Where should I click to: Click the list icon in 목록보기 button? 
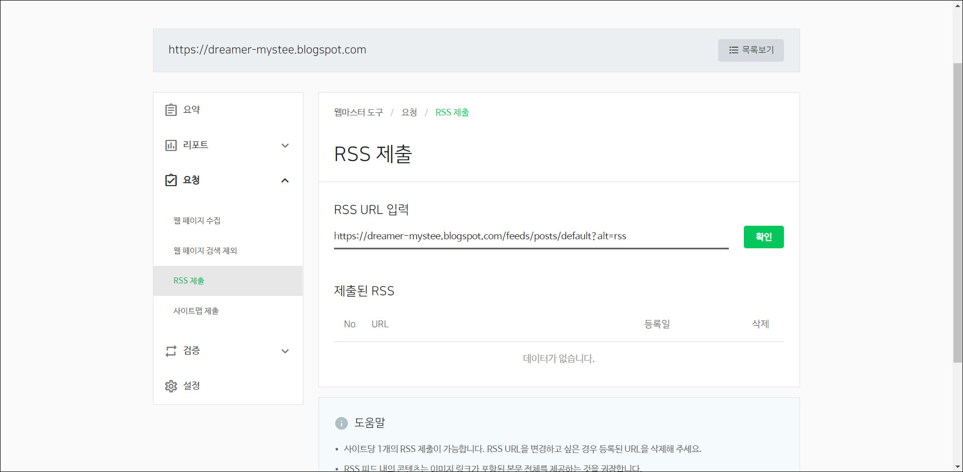pyautogui.click(x=734, y=50)
